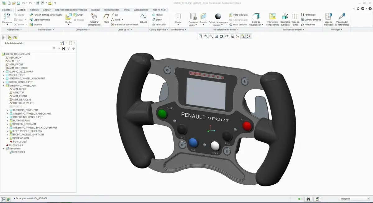Click the Eje axis tool
Viewport: 373px width, 203px height.
(x=114, y=15)
